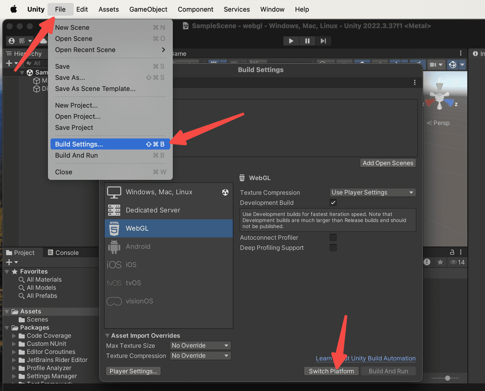Open the Help menu

coord(302,9)
